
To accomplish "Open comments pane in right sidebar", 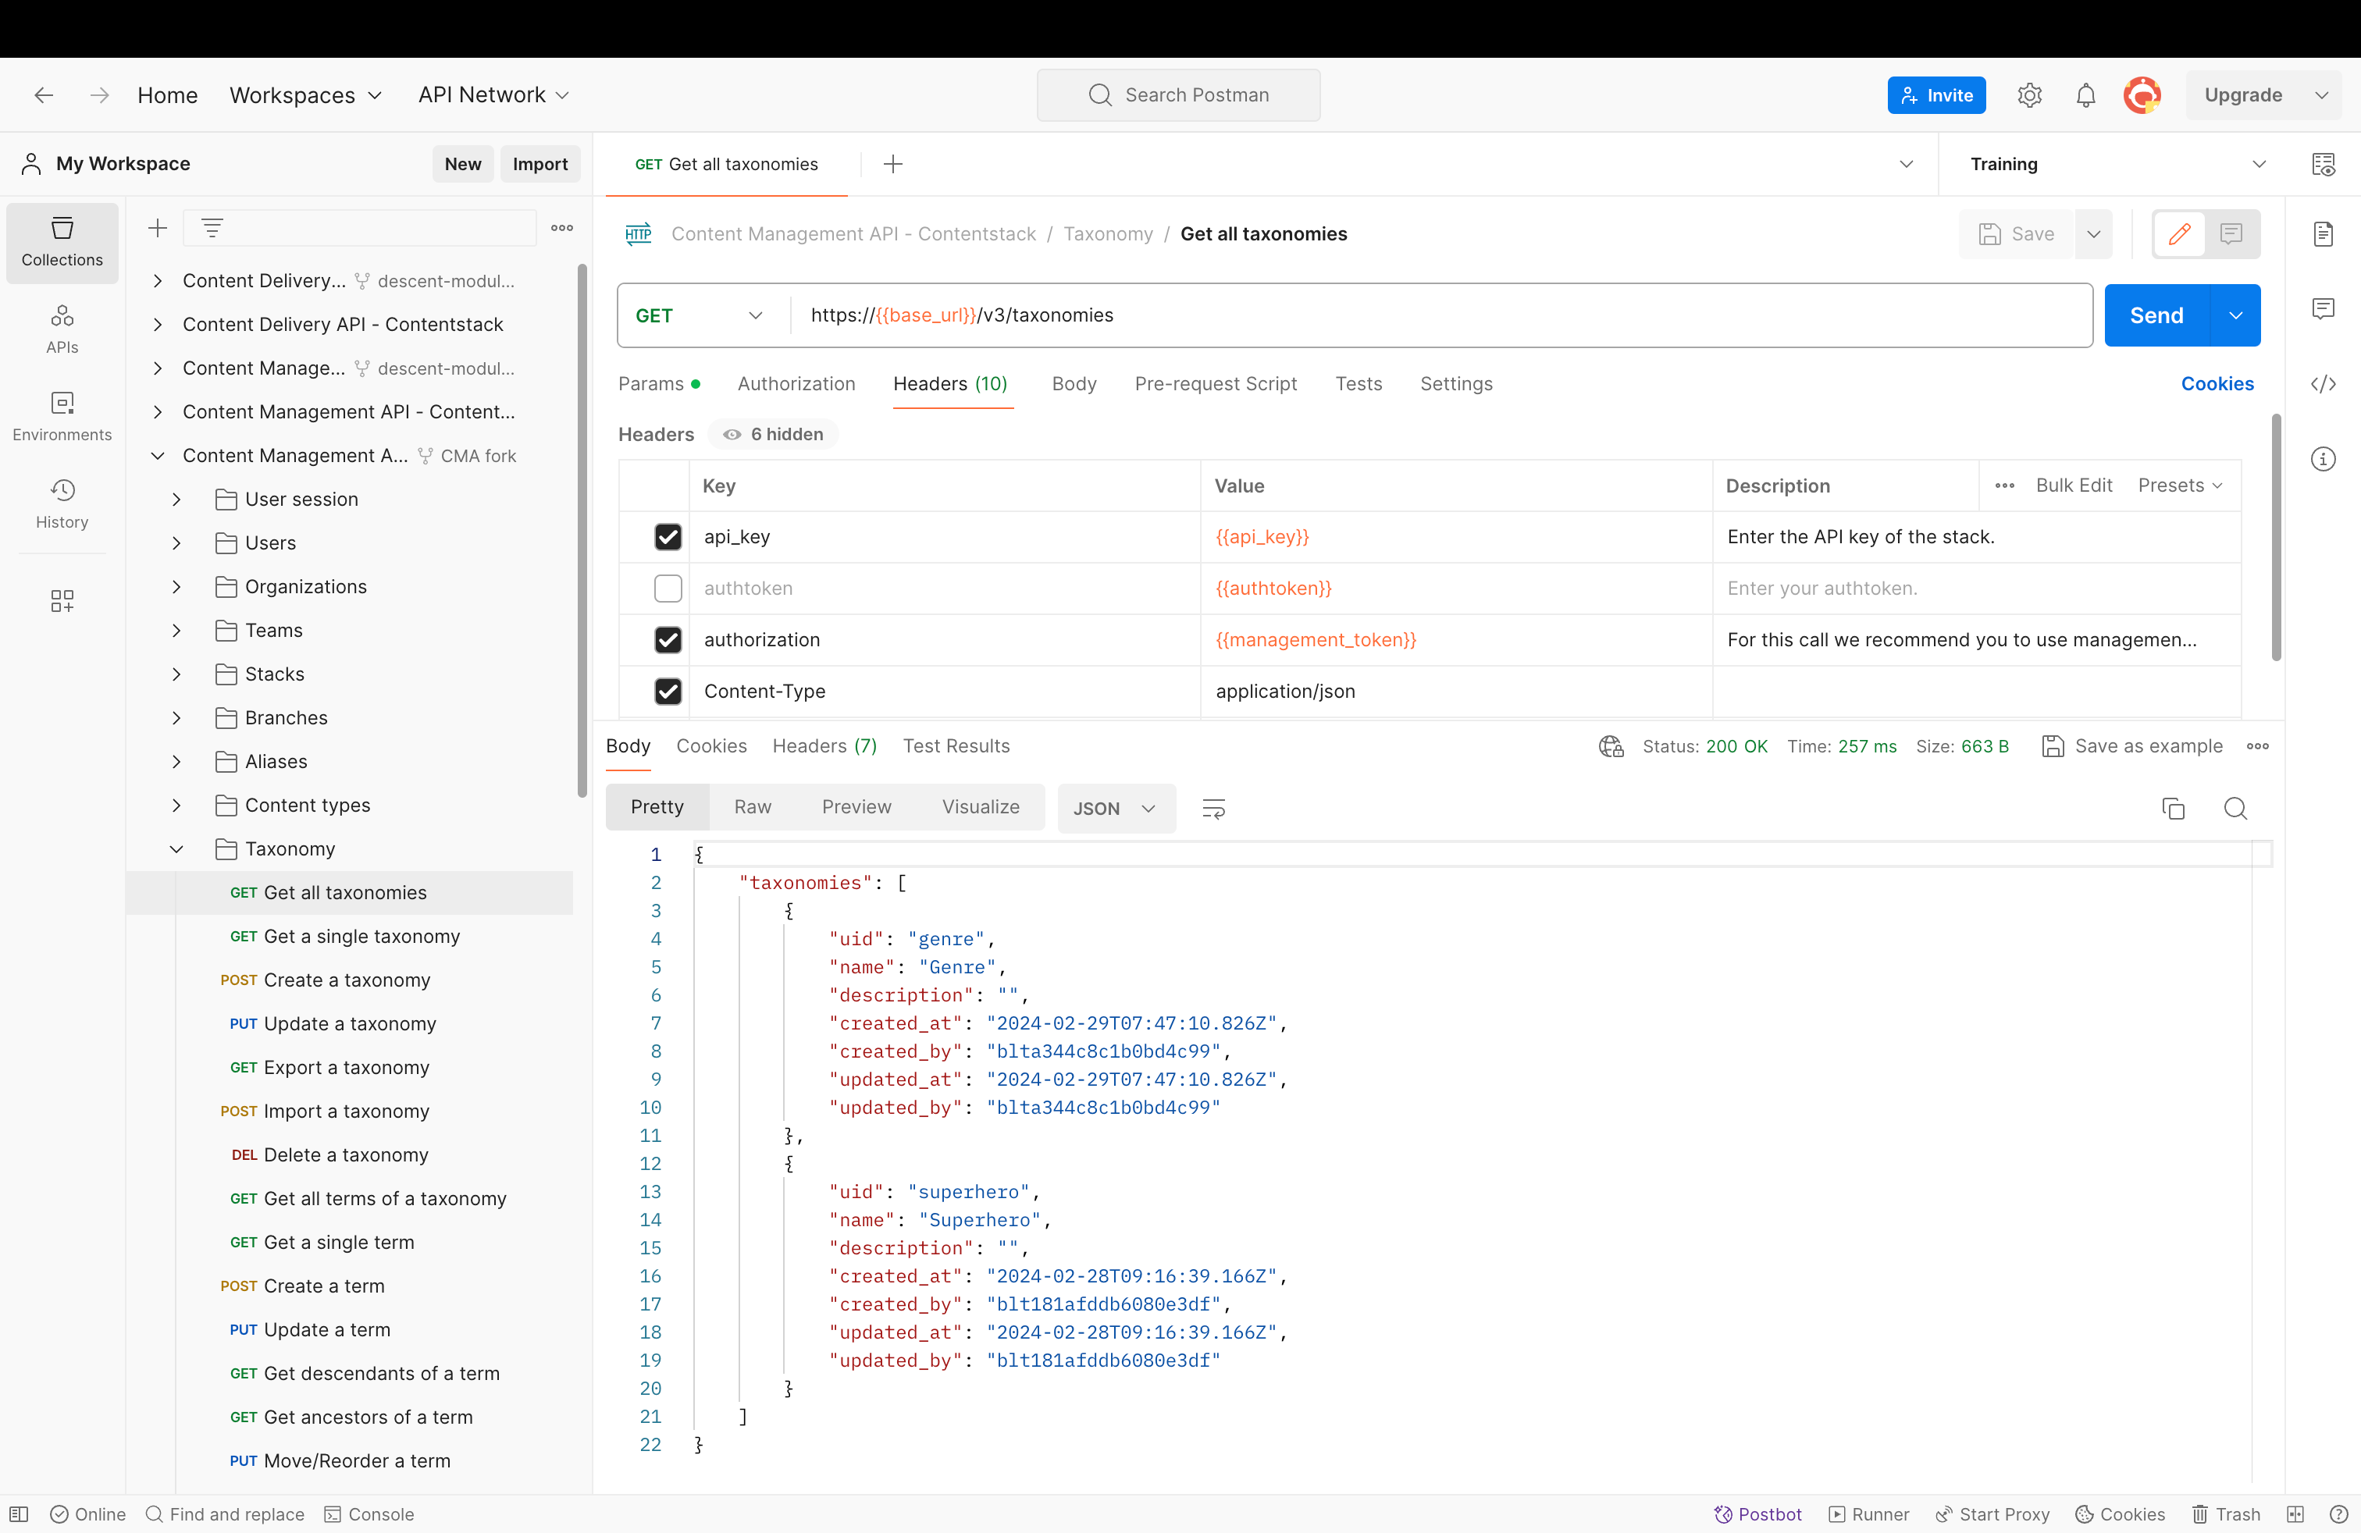I will (x=2324, y=308).
